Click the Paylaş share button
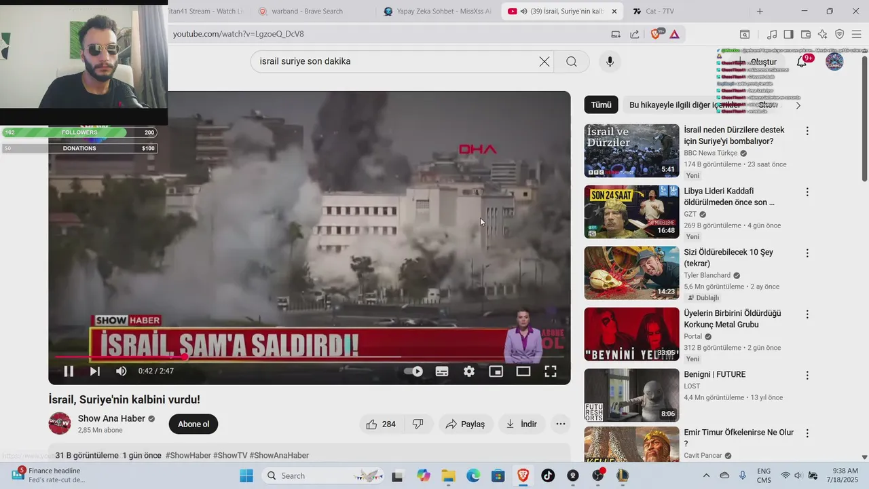This screenshot has height=489, width=869. point(466,424)
